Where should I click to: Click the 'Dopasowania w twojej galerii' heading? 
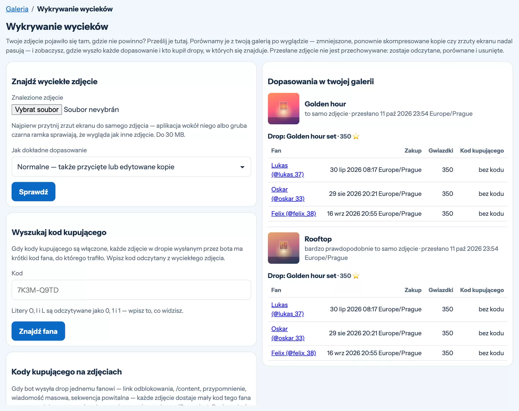point(321,82)
